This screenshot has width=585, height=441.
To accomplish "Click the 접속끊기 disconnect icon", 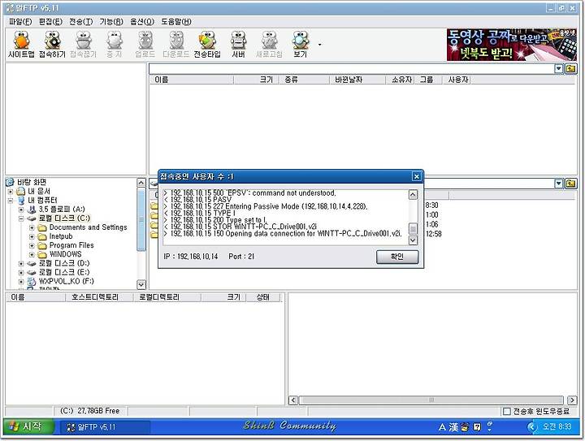I will click(83, 45).
